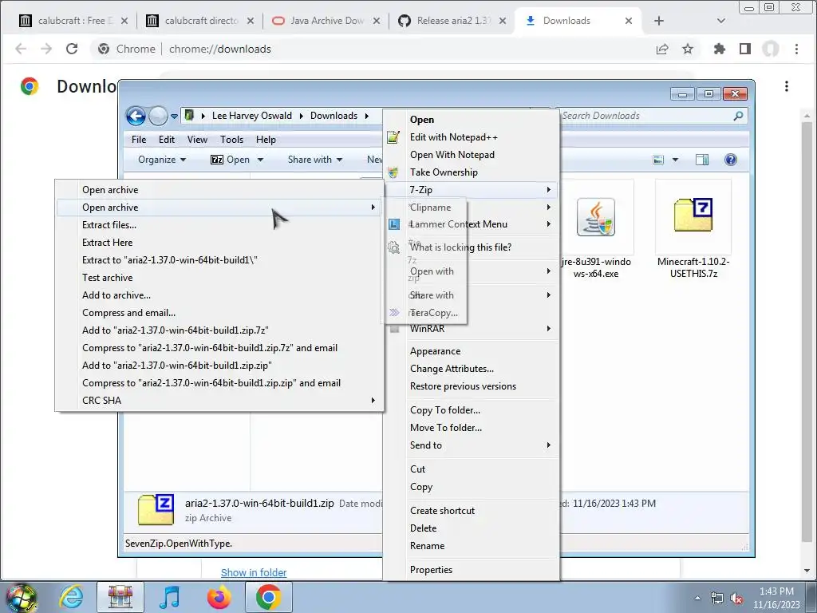Viewport: 817px width, 613px height.
Task: Open WinRAR taskbar icon
Action: (120, 597)
